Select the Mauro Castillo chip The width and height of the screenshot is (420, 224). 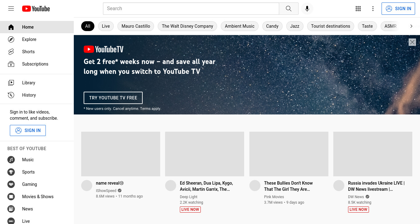[x=136, y=26]
